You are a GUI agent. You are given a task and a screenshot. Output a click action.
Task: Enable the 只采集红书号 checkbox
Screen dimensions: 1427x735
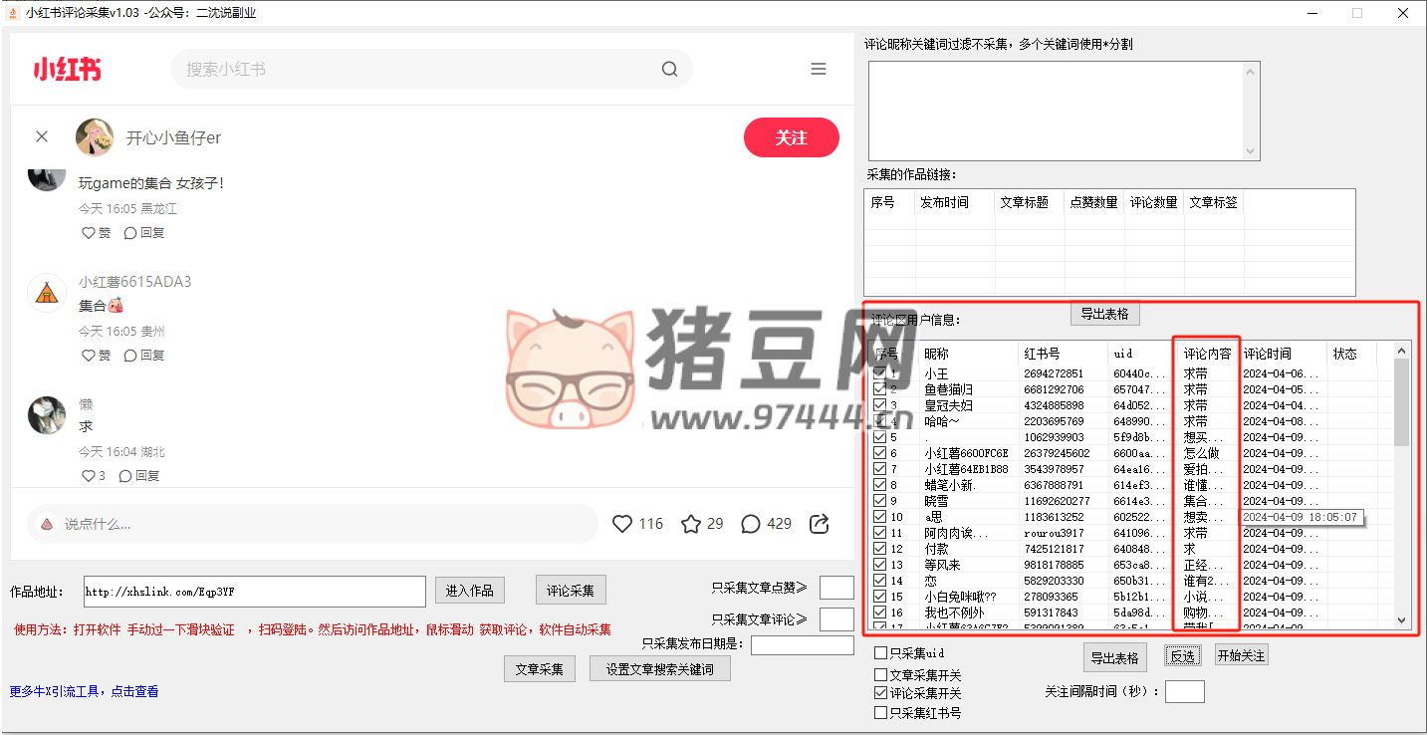pyautogui.click(x=880, y=713)
